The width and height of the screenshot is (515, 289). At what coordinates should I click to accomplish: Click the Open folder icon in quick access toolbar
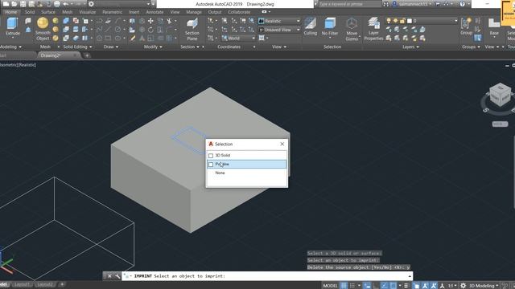(x=14, y=4)
